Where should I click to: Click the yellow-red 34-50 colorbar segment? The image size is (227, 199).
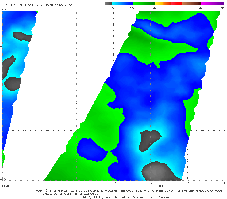(168, 4)
